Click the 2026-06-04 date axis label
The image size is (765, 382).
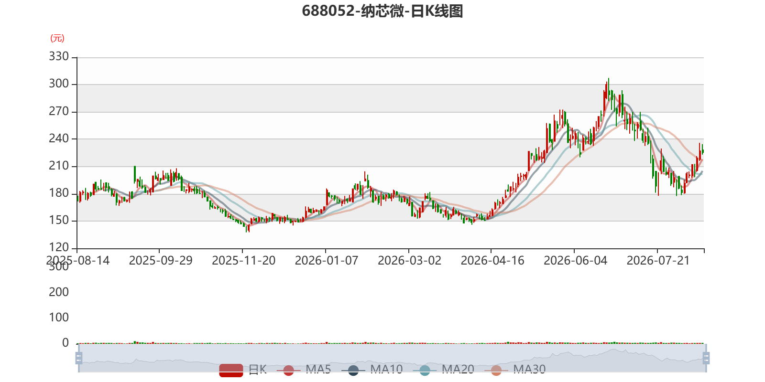pyautogui.click(x=576, y=261)
